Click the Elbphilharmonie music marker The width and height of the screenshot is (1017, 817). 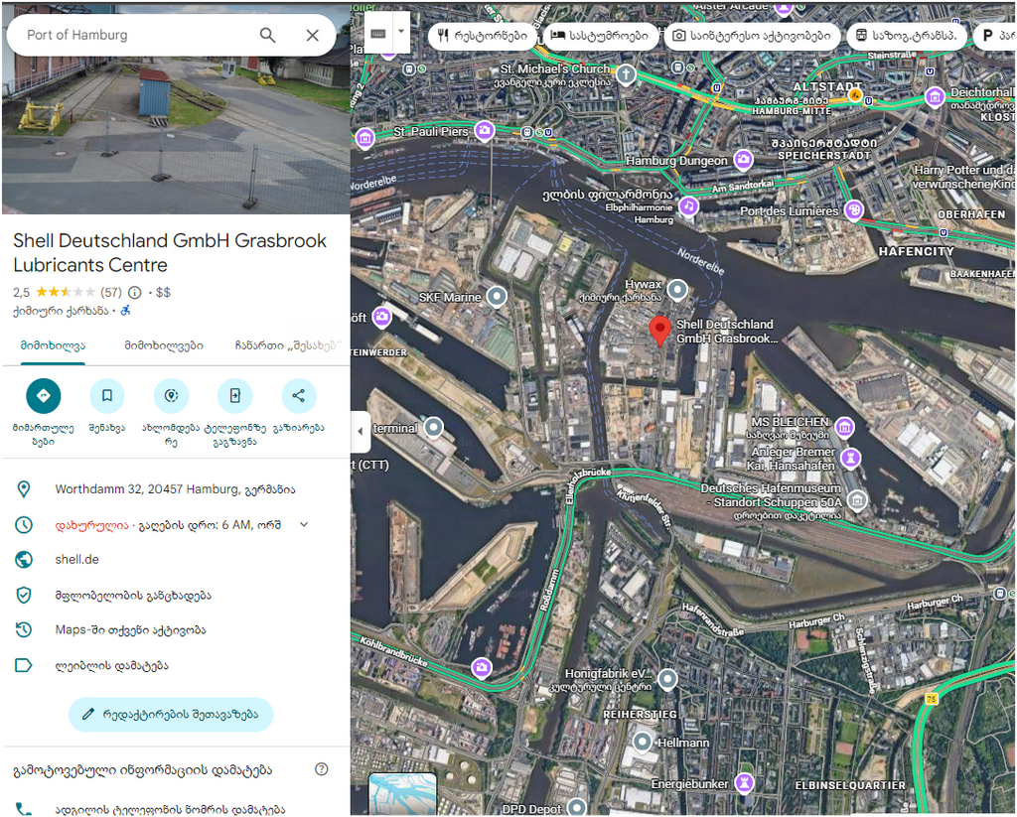click(689, 207)
